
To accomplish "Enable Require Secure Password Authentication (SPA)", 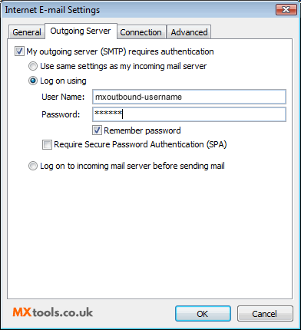I will point(47,144).
